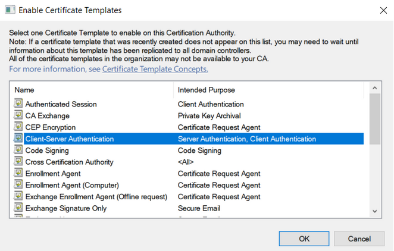
Task: Click the Enrollment Agent template icon
Action: point(18,172)
